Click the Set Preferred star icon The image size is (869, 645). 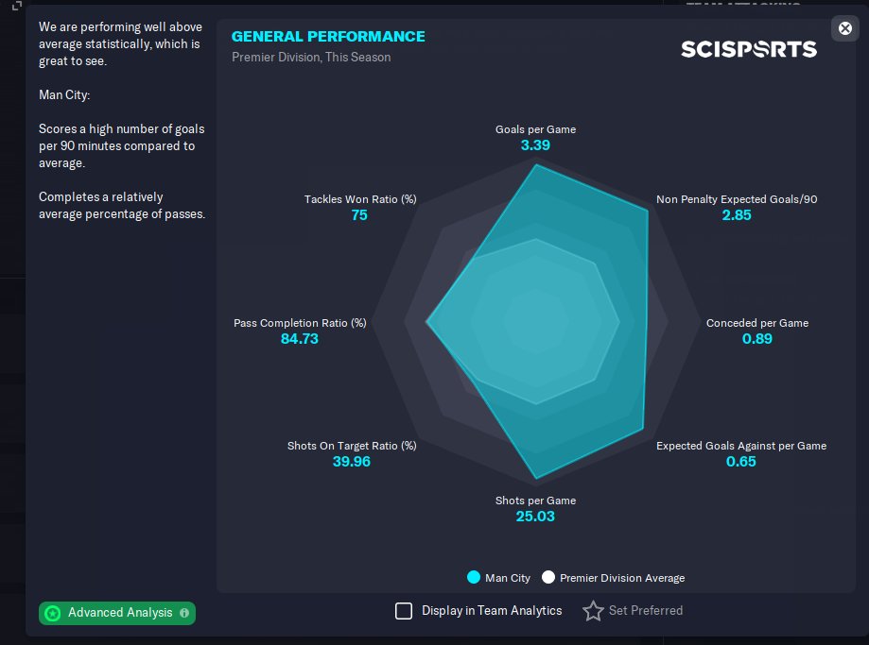pyautogui.click(x=593, y=611)
